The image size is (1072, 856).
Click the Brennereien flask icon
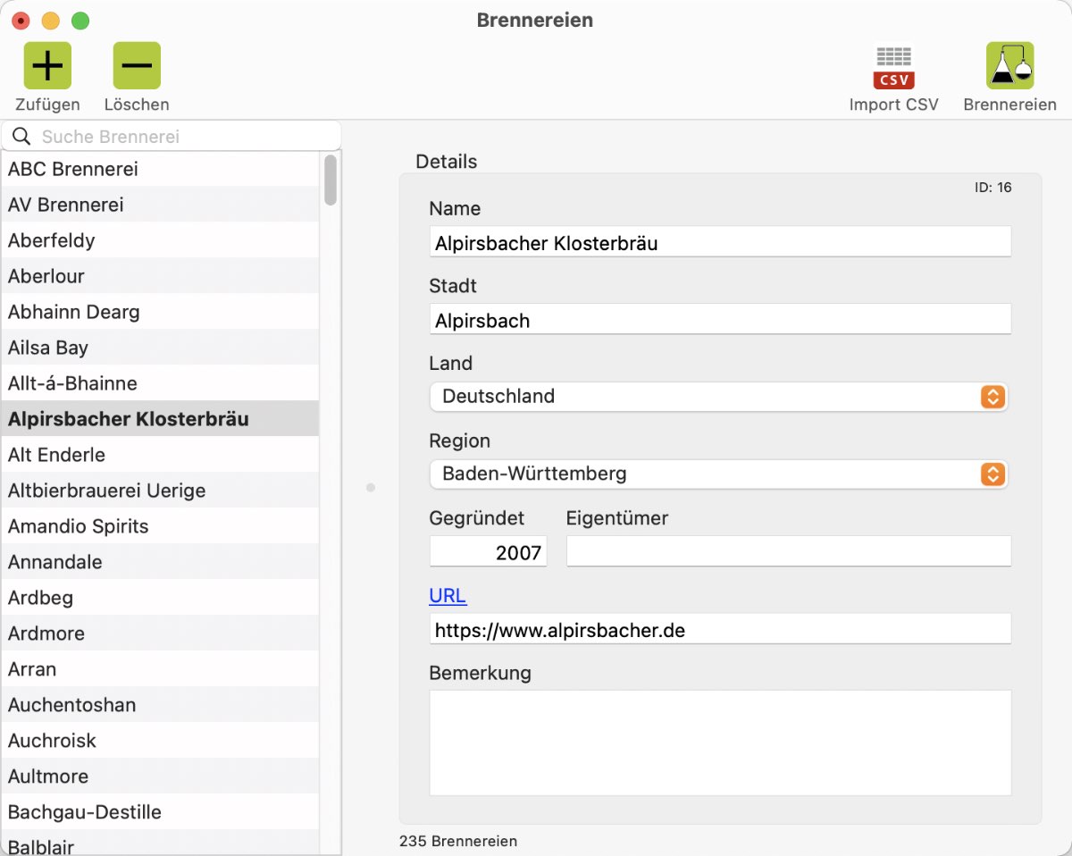pyautogui.click(x=1009, y=65)
